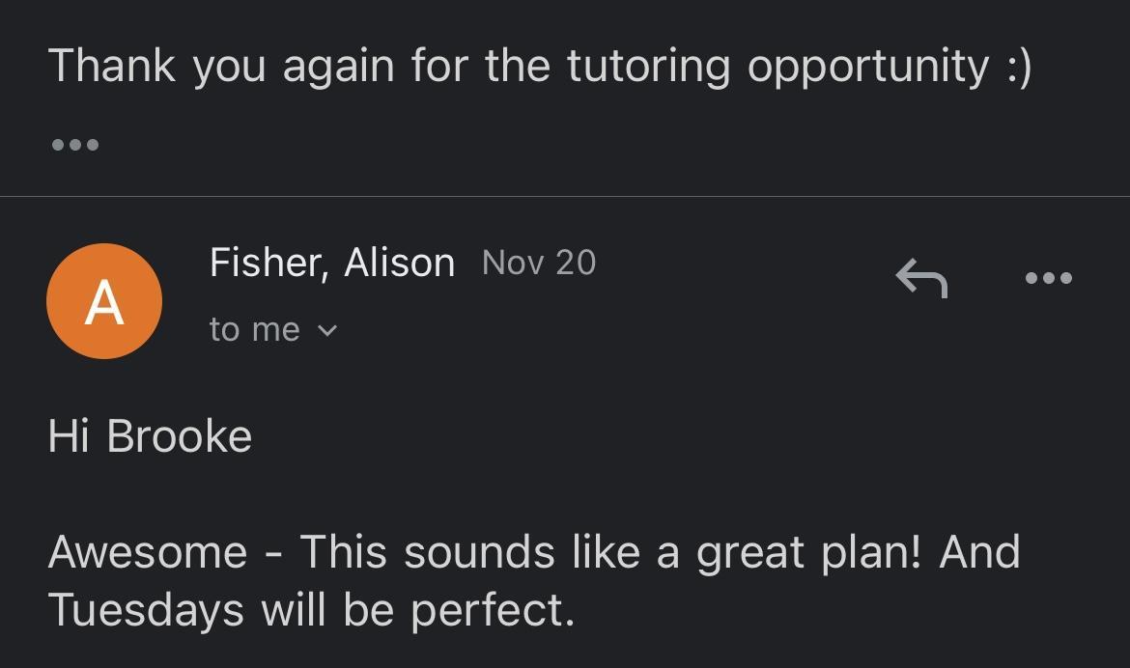This screenshot has height=668, width=1130.
Task: Click the sender name "Fisher, Alison"
Action: [331, 263]
